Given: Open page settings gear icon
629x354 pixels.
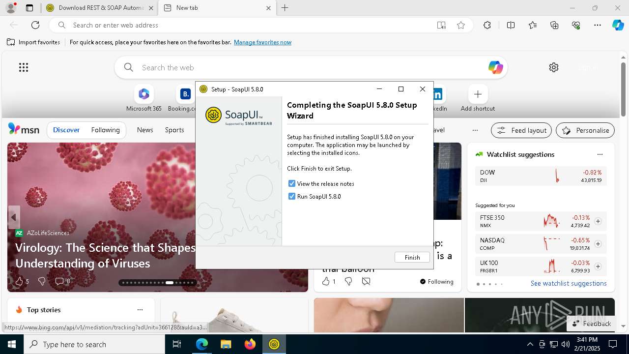Looking at the screenshot, I should point(554,67).
